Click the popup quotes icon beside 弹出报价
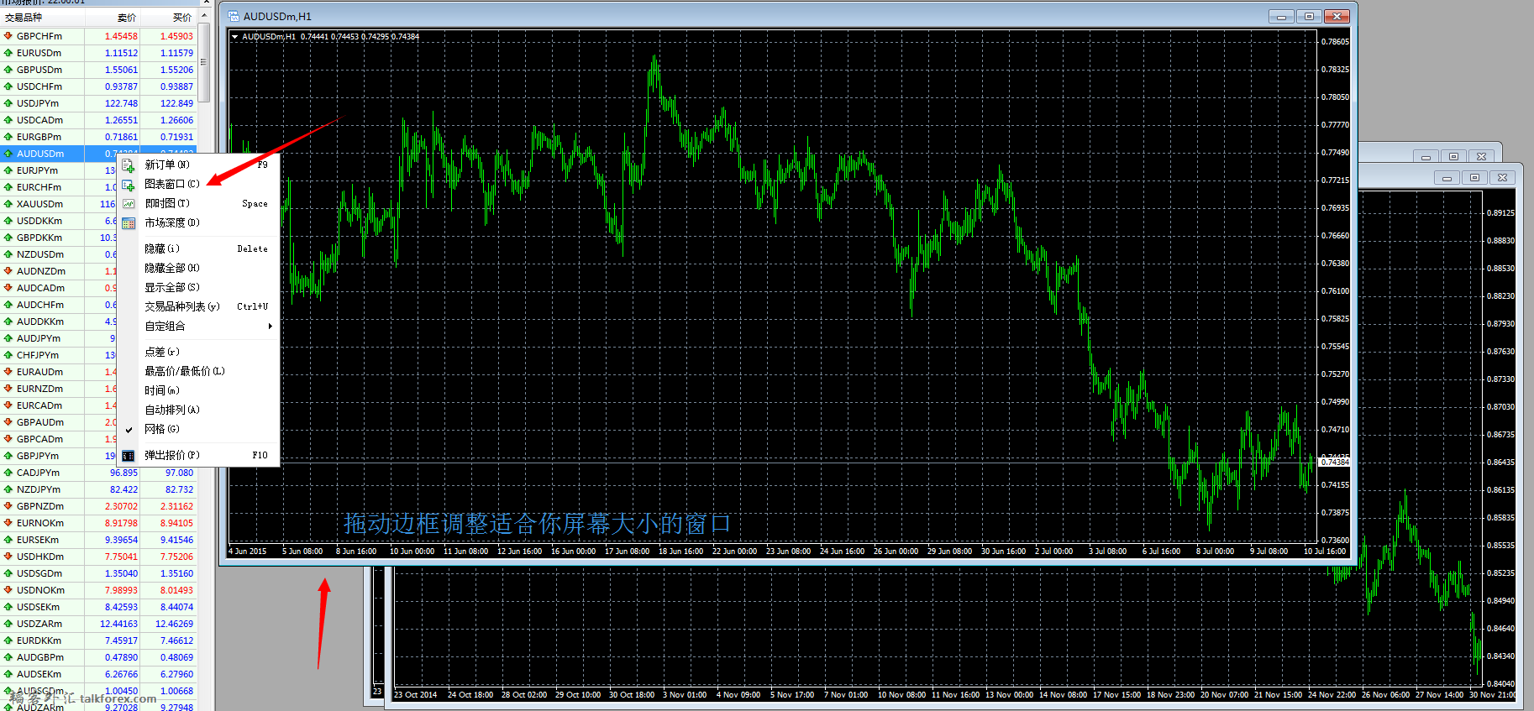This screenshot has width=1534, height=711. [128, 456]
